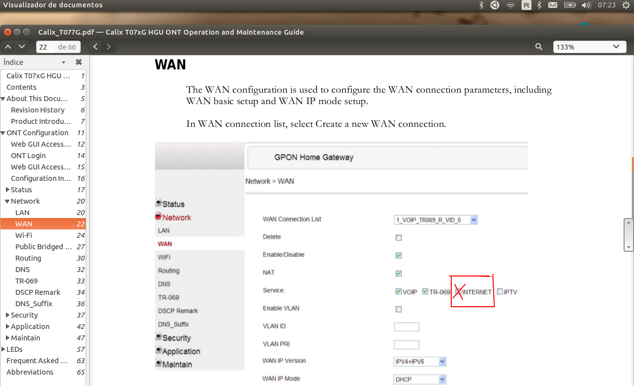Open the sound volume indicator
Image resolution: width=634 pixels, height=386 pixels.
586,5
